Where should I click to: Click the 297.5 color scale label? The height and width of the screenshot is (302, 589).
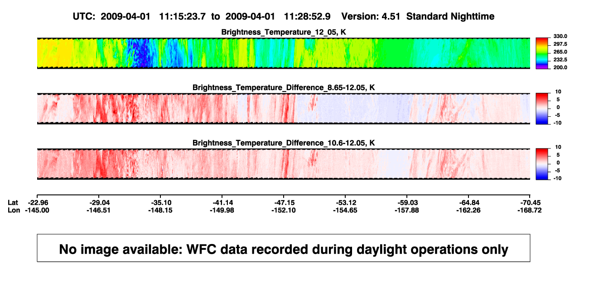pyautogui.click(x=560, y=44)
